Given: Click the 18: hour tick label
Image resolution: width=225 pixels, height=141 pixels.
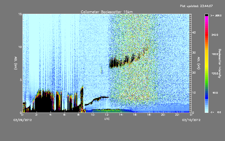Looking at the screenshot, I should (149, 115).
